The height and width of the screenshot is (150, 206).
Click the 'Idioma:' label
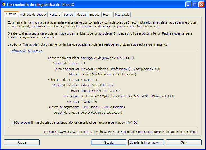point(74,74)
